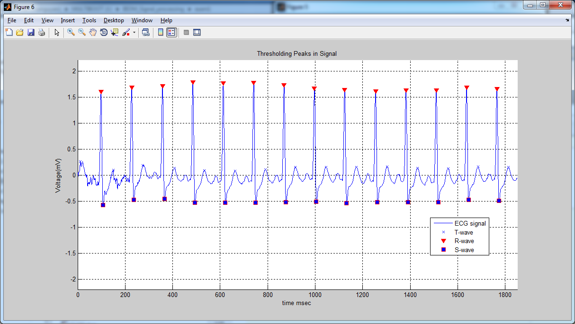Select the Edit Plot arrow tool

point(56,32)
